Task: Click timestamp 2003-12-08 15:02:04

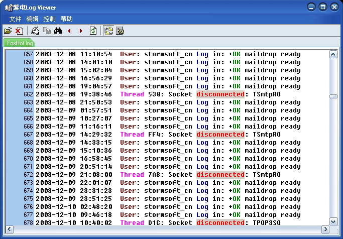Action: coord(74,70)
